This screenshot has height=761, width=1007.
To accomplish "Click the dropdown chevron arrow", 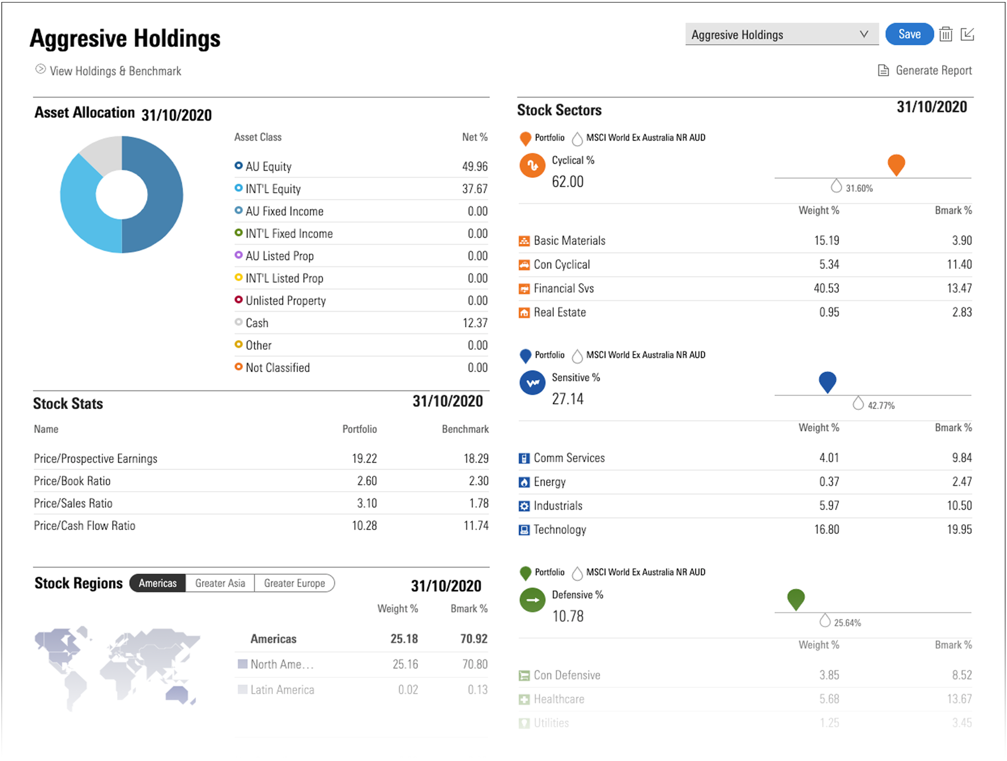I will [x=864, y=34].
